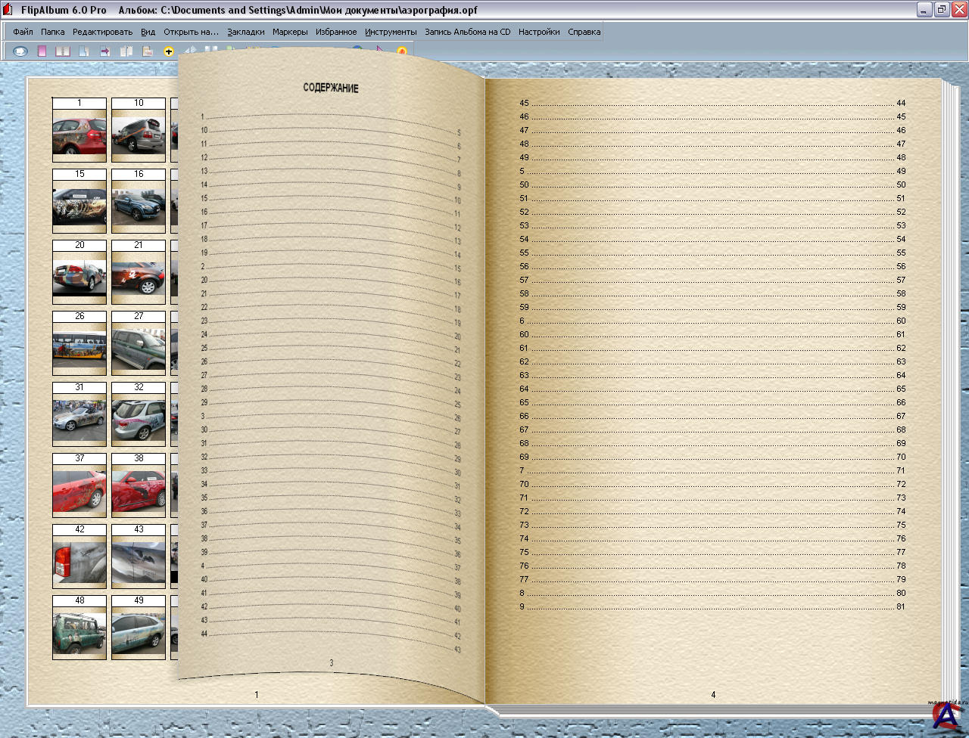Click contents entry 10 on flipping page
This screenshot has width=969, height=738.
204,130
